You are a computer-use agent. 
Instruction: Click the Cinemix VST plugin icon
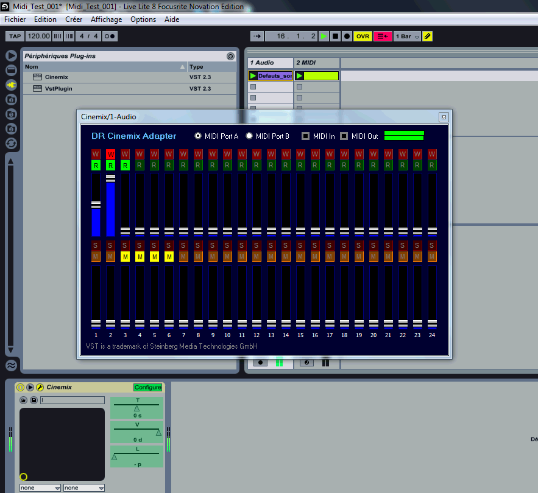[37, 77]
